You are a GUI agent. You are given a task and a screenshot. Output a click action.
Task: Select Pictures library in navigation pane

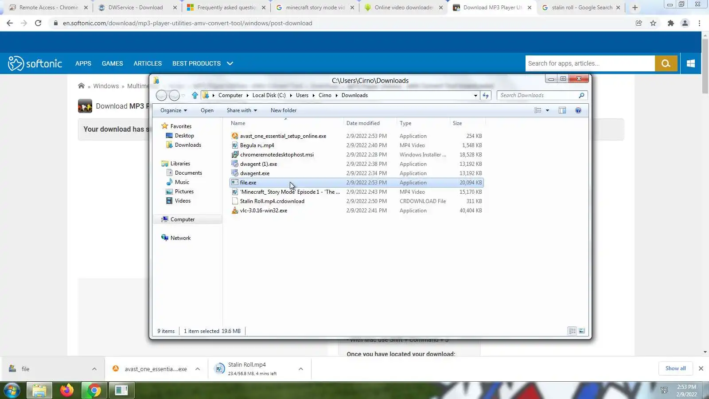click(x=184, y=192)
